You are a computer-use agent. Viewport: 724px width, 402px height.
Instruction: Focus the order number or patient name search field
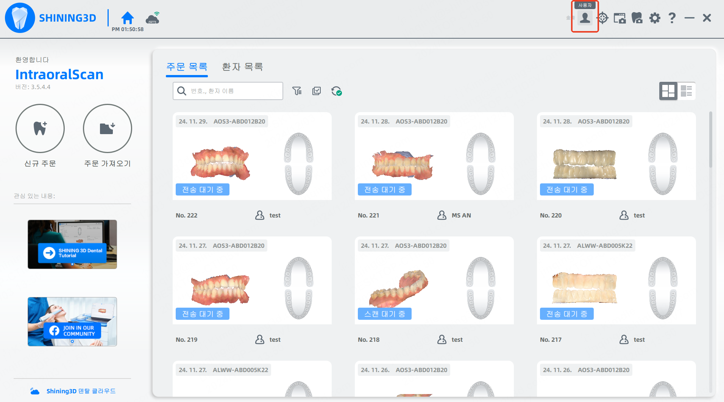228,91
